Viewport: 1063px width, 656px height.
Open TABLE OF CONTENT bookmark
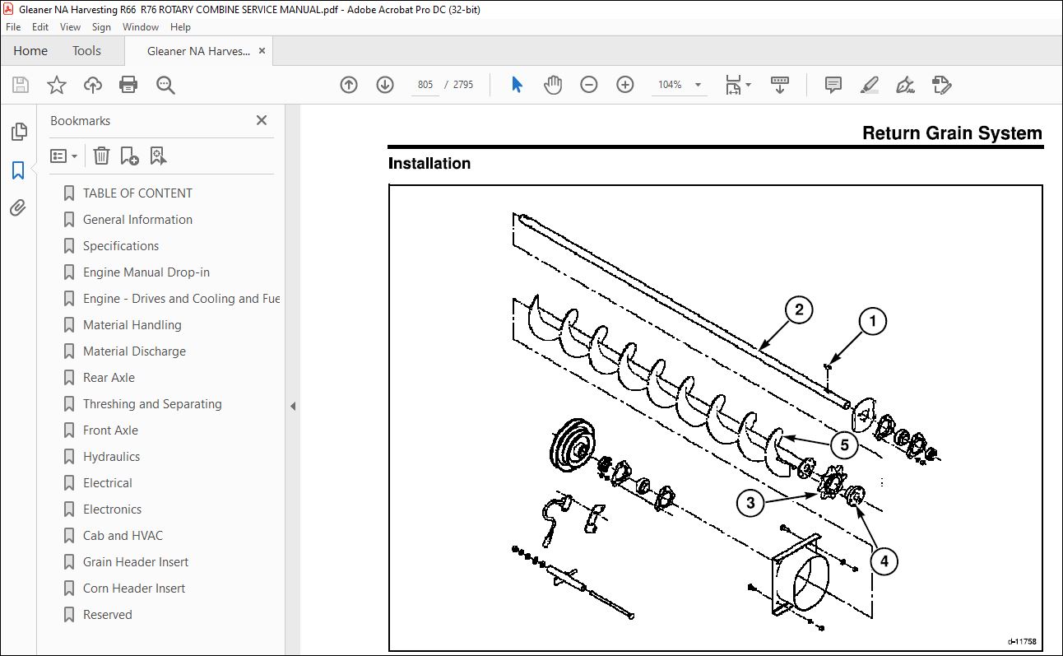[x=137, y=193]
